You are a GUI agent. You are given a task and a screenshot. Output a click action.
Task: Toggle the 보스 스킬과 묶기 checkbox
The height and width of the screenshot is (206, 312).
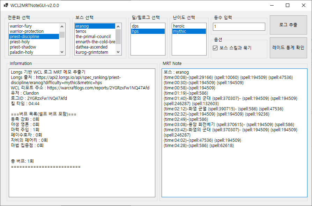215,48
